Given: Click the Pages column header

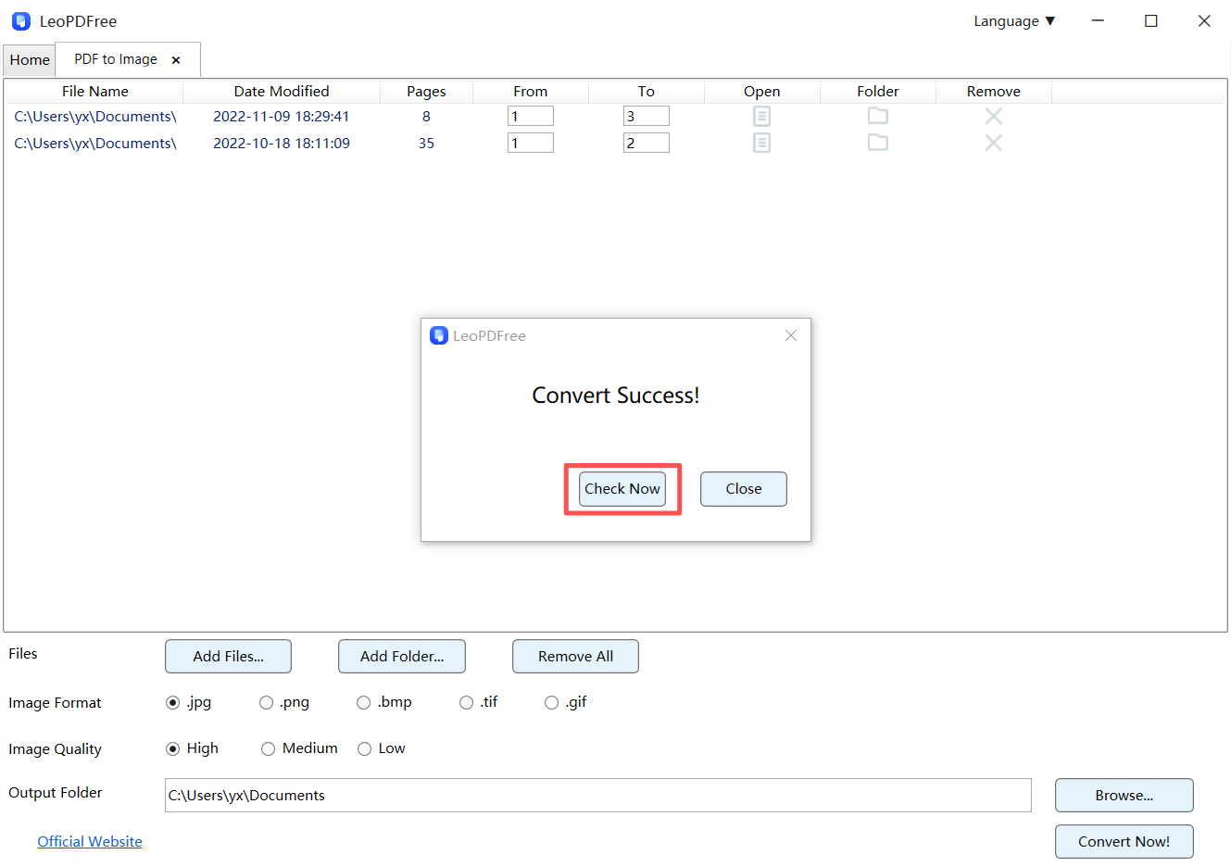Looking at the screenshot, I should pos(426,92).
